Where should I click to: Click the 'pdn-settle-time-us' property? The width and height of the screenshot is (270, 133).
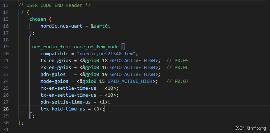(66, 102)
